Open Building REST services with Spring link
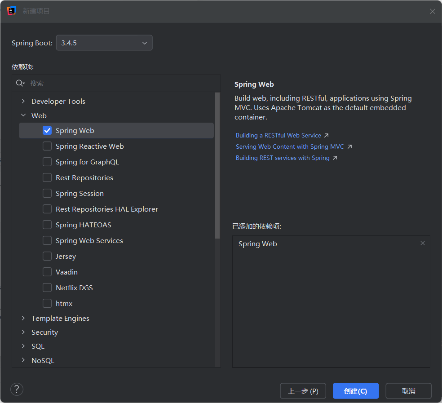442x403 pixels. [283, 158]
